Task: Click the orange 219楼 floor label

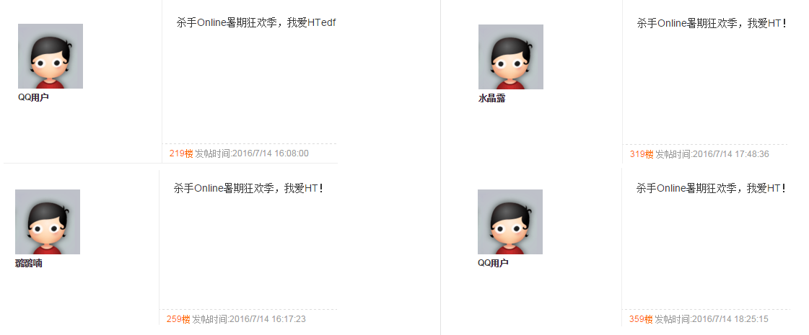Action: click(181, 153)
